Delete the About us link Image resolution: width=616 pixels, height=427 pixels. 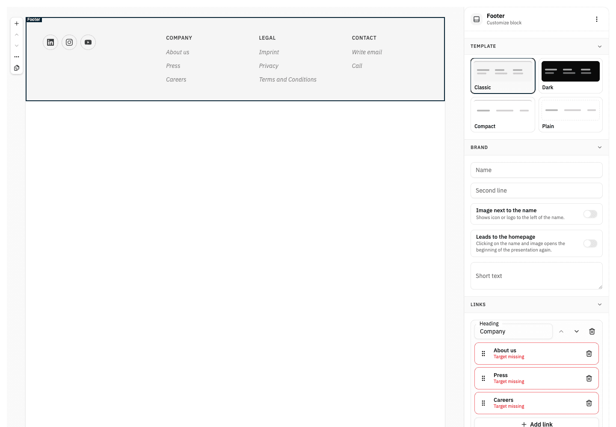[x=589, y=354]
